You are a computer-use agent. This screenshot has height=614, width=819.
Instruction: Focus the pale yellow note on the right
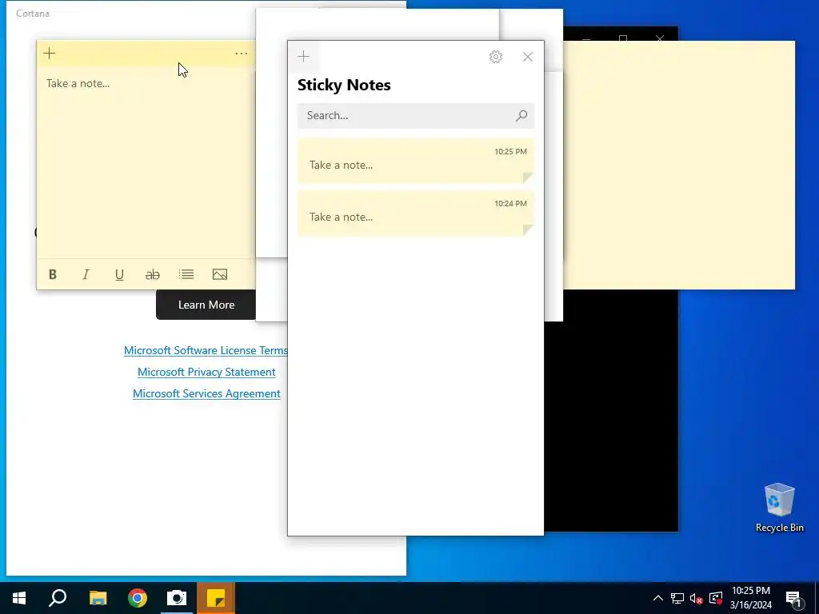679,165
